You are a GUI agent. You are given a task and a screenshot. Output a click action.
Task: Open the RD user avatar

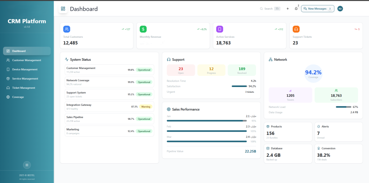point(340,9)
